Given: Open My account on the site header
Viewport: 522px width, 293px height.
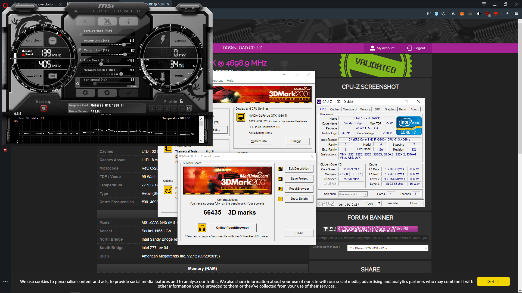Looking at the screenshot, I should click(x=382, y=48).
